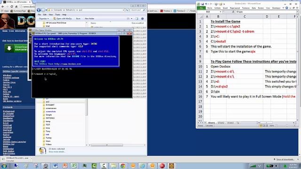Open Word from the taskbar
Viewport: 301px width, 169px height.
tap(55, 166)
